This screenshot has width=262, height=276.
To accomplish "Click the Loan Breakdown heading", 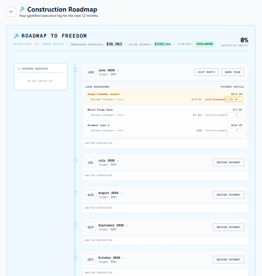I will [97, 87].
